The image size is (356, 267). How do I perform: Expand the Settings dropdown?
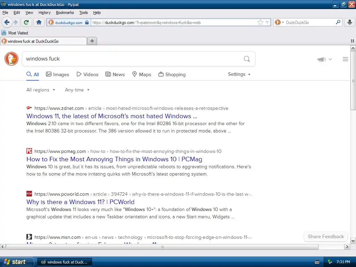[239, 74]
